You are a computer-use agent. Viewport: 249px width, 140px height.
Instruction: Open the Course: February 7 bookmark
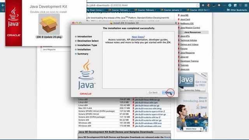[145, 10]
